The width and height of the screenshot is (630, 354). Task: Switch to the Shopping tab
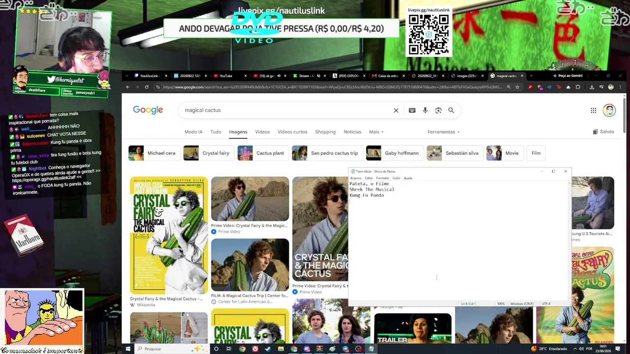pyautogui.click(x=325, y=132)
